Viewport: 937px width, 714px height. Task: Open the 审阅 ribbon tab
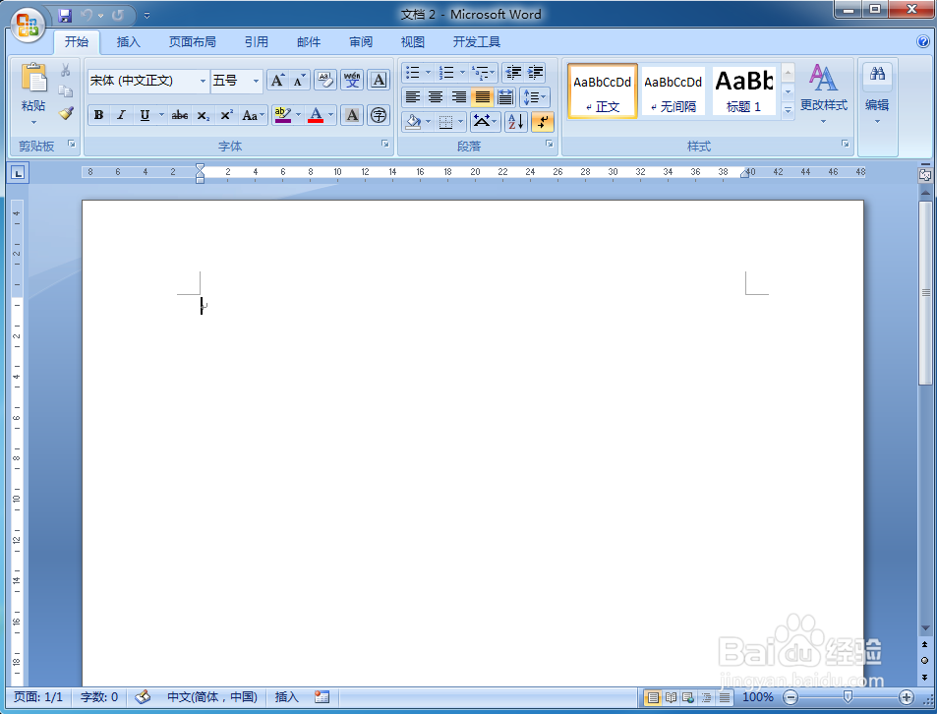(360, 41)
